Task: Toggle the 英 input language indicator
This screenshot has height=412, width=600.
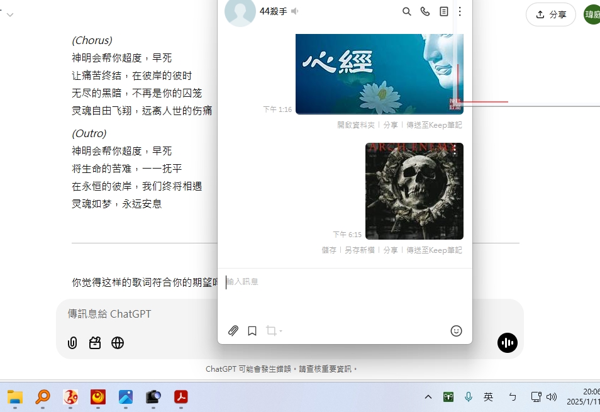Action: click(488, 397)
